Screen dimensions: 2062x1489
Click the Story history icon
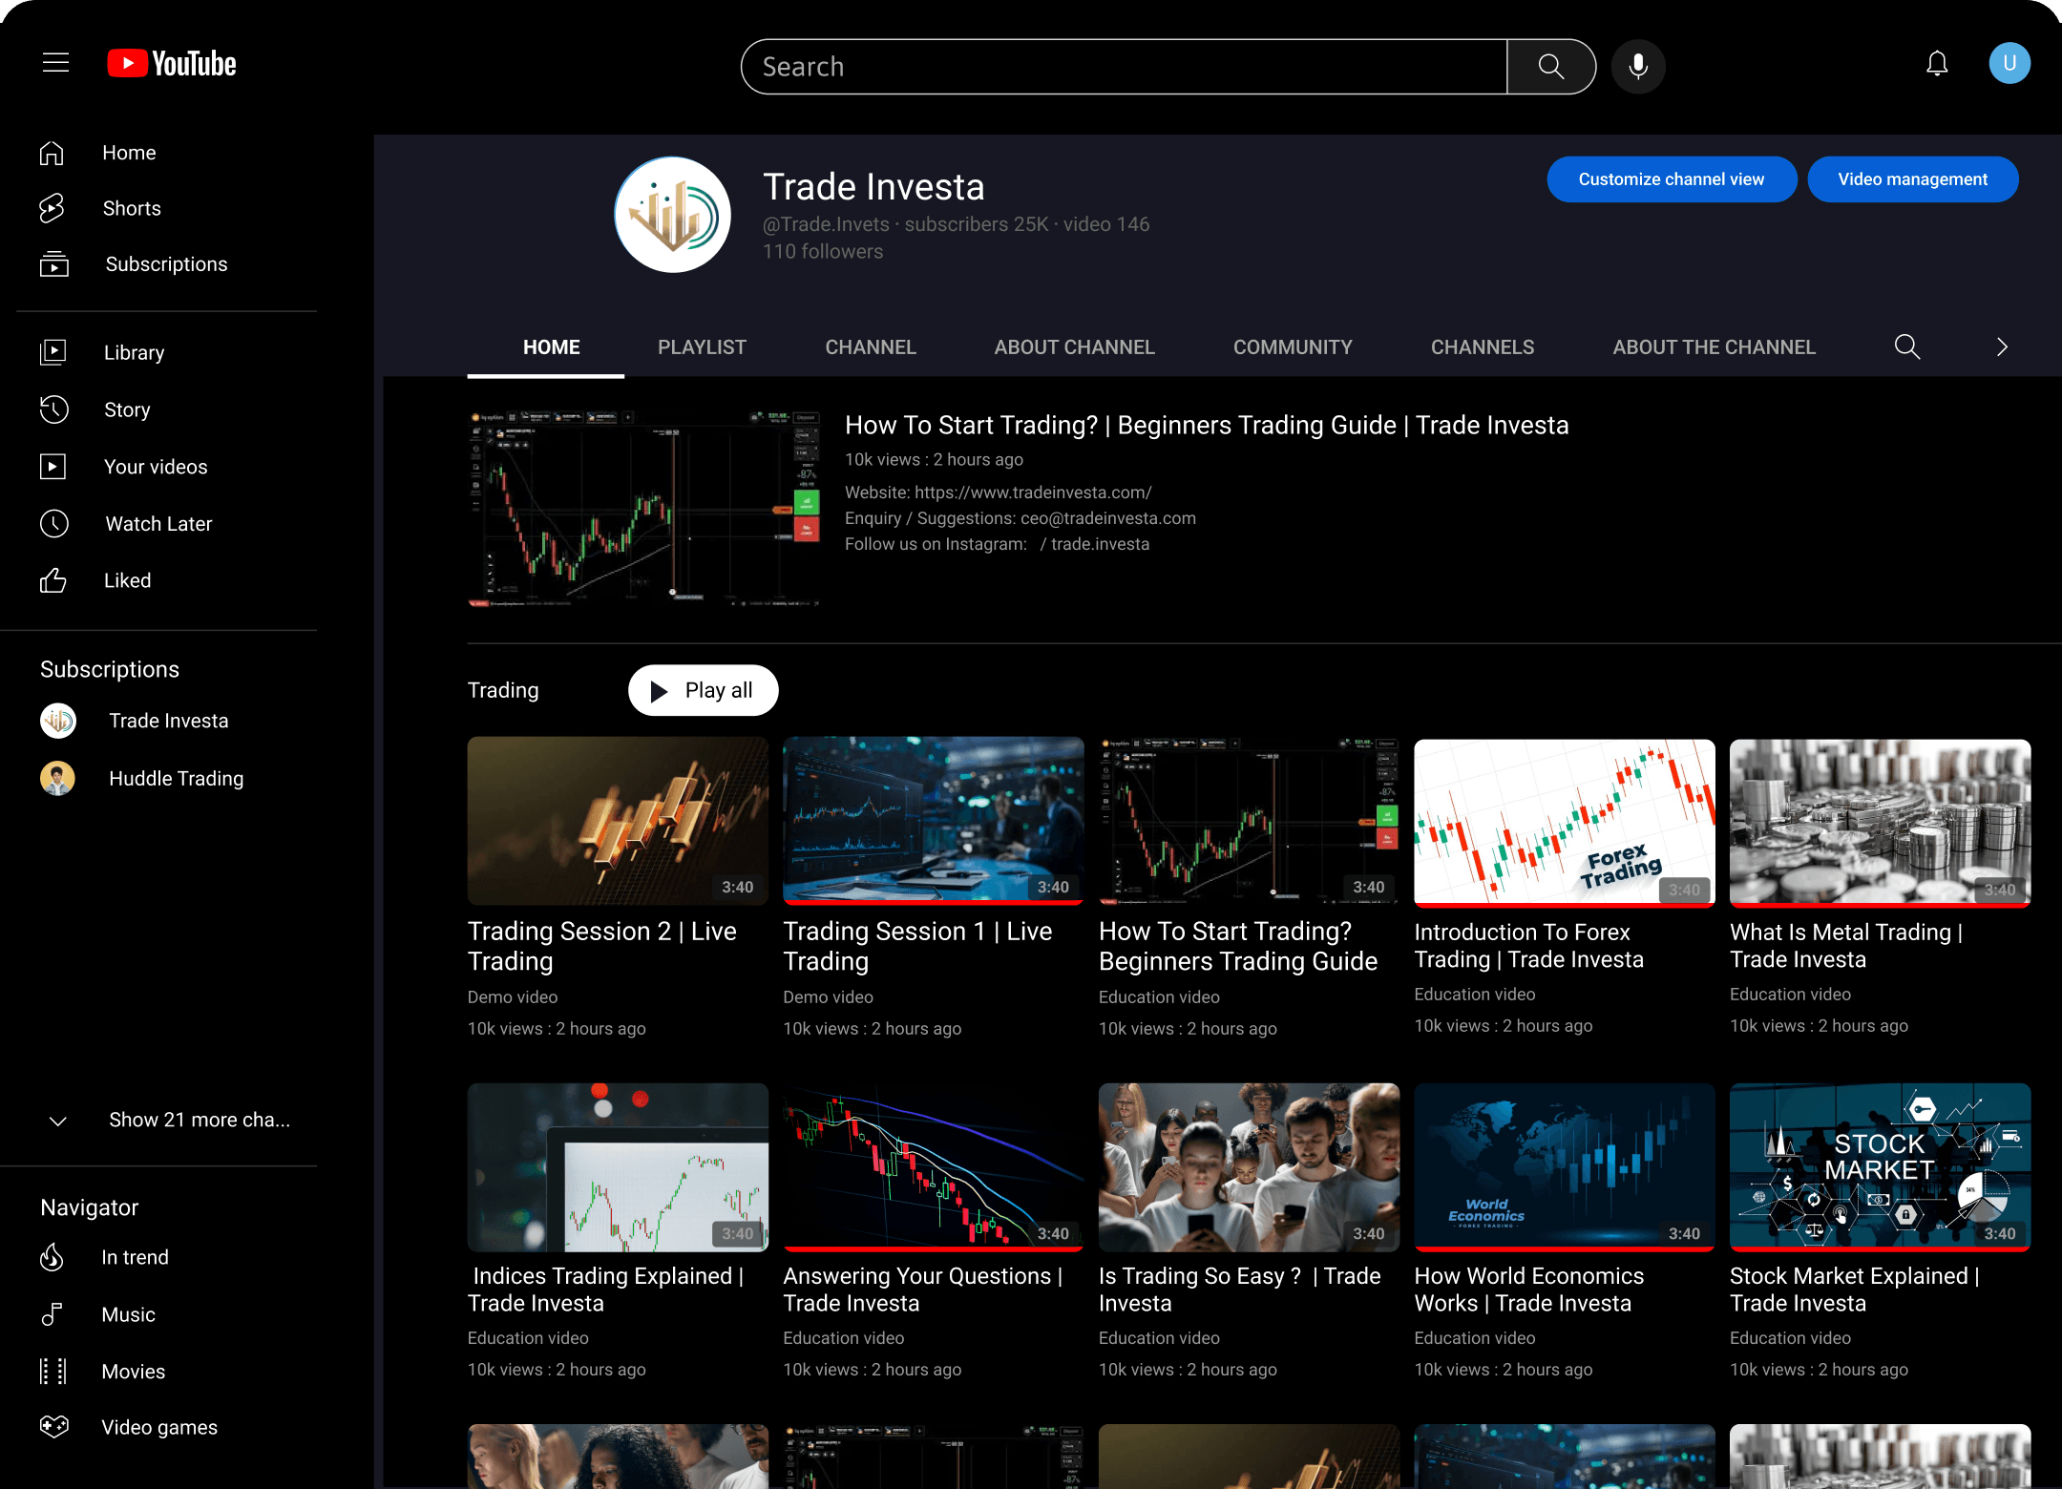pos(53,409)
